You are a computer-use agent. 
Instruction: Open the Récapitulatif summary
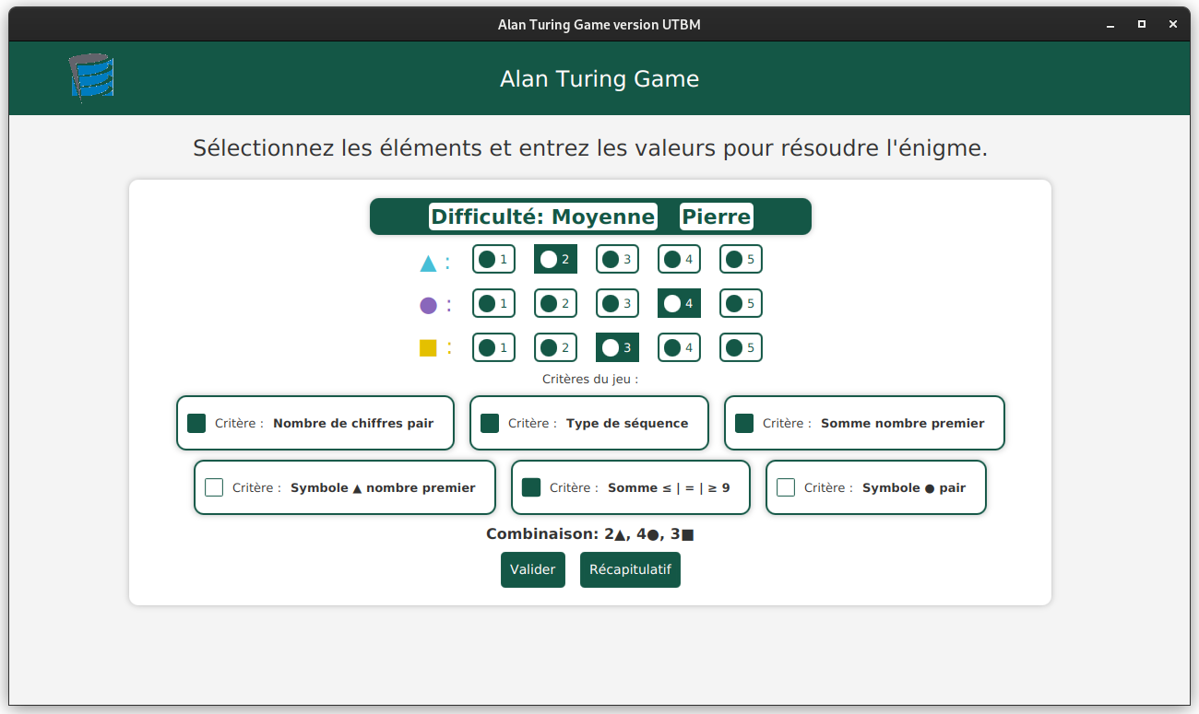[x=630, y=569]
